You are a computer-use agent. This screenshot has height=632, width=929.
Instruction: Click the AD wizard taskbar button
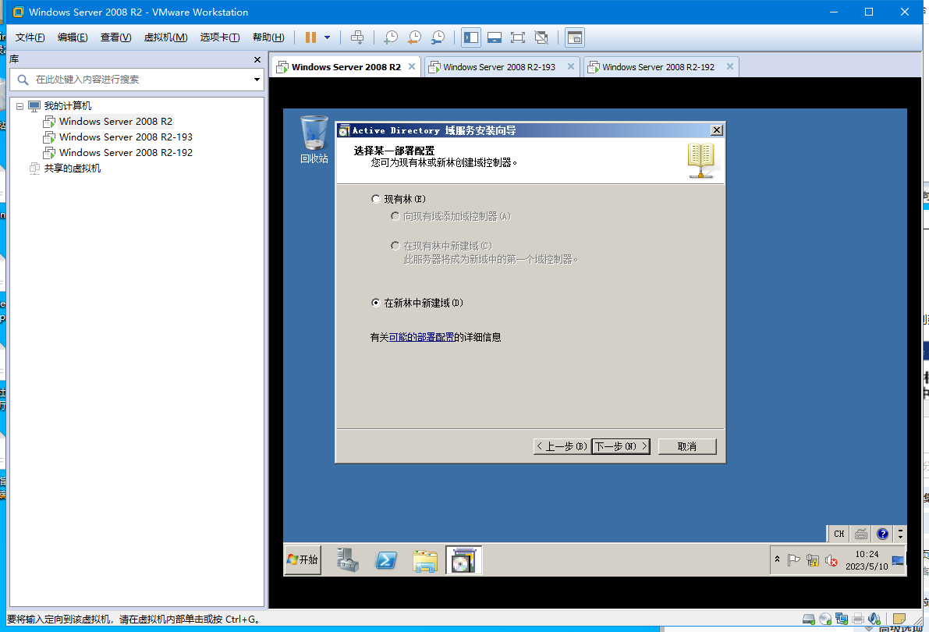(x=463, y=560)
